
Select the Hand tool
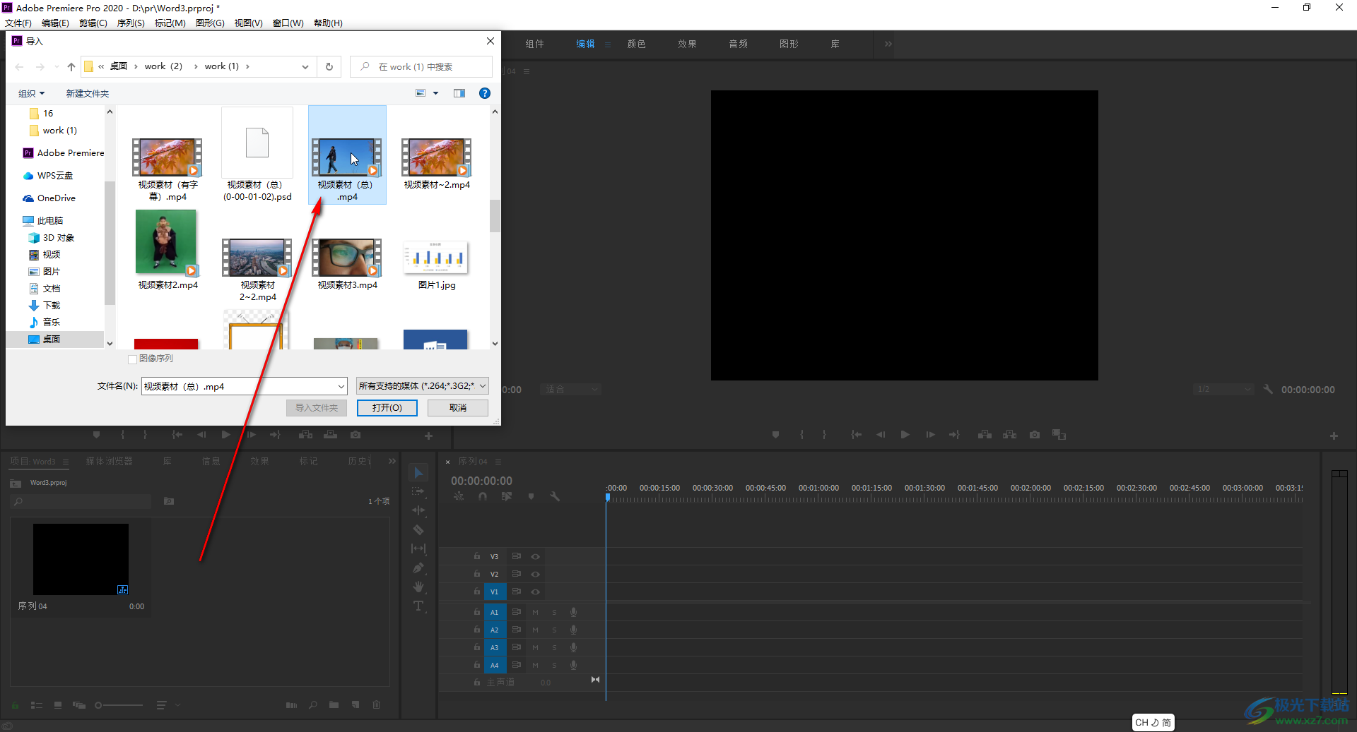click(418, 587)
